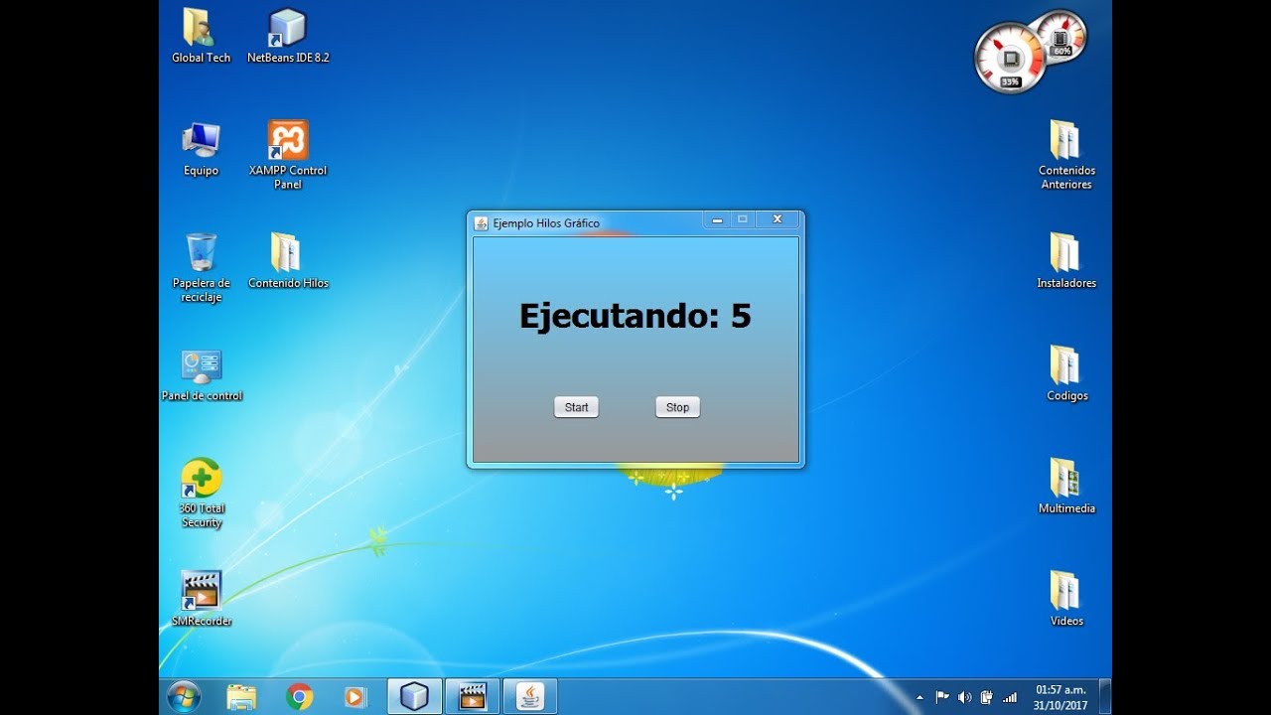Image resolution: width=1271 pixels, height=715 pixels.
Task: Click the power plug tray icon
Action: point(987,697)
